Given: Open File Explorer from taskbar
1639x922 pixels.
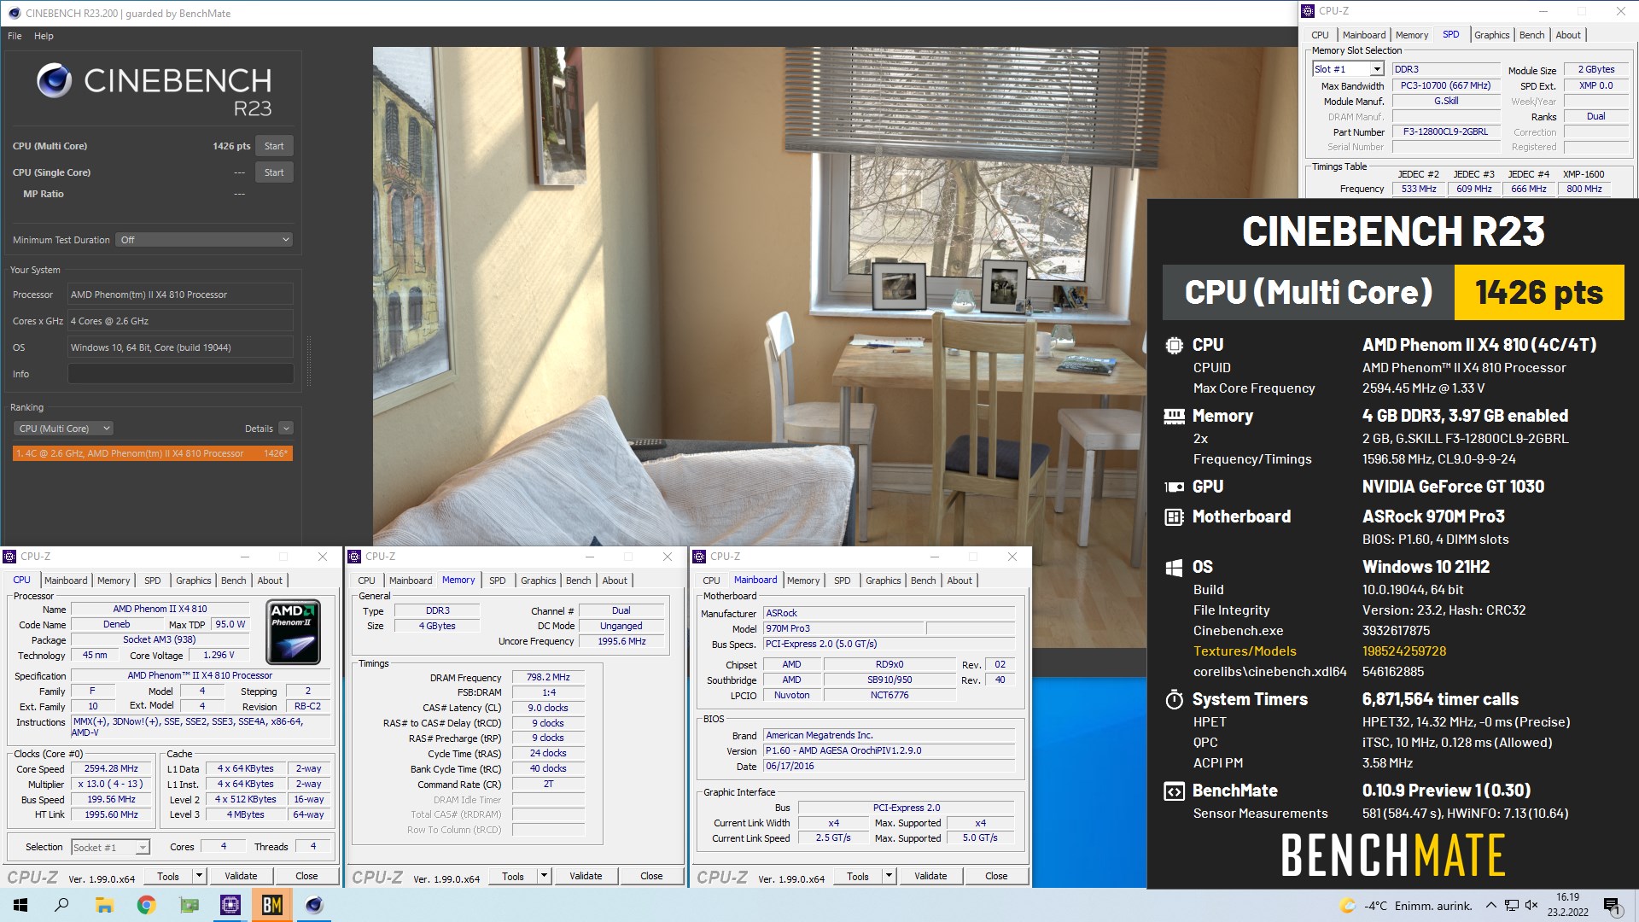Looking at the screenshot, I should click(x=104, y=905).
